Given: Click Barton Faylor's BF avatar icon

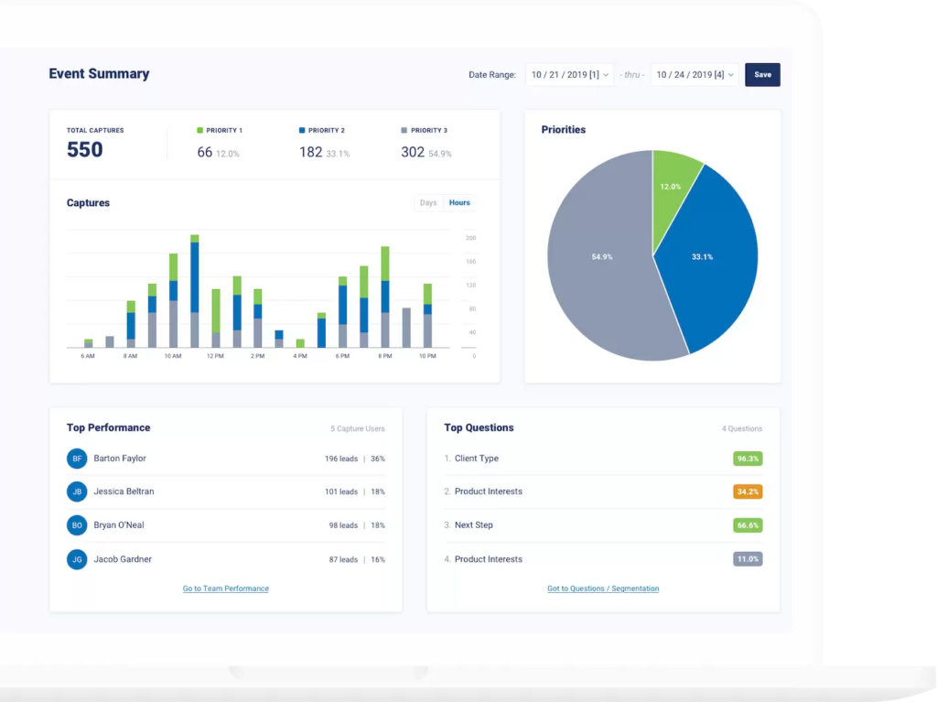Looking at the screenshot, I should click(x=77, y=458).
